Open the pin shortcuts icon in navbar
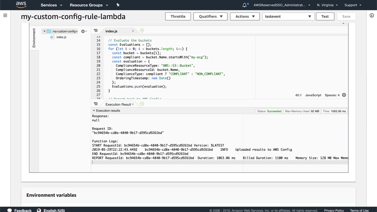The height and width of the screenshot is (212, 377). click(x=118, y=5)
